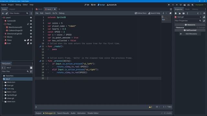207x116 pixels.
Task: Open the block scene tab
Action: coord(39,9)
